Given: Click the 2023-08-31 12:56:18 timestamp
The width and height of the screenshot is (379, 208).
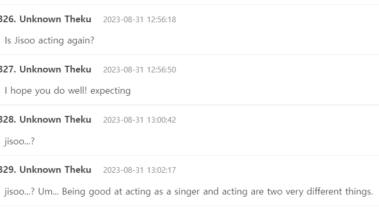Looking at the screenshot, I should coord(139,20).
